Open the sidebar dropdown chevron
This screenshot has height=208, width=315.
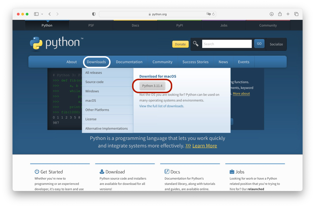tap(42, 14)
